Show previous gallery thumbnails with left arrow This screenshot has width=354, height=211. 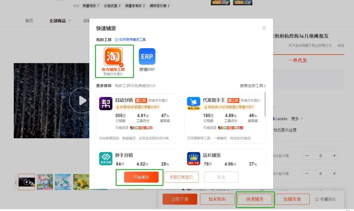click(16, 182)
